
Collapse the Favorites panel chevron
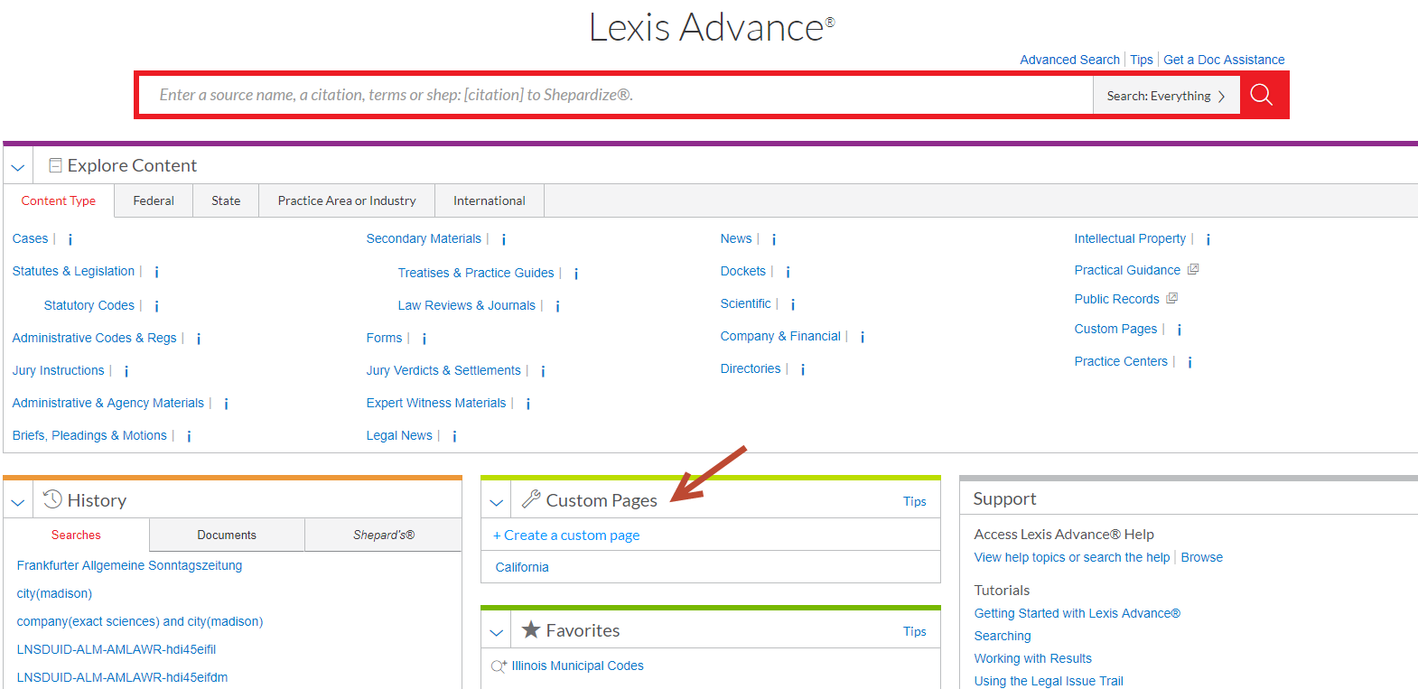pyautogui.click(x=497, y=632)
